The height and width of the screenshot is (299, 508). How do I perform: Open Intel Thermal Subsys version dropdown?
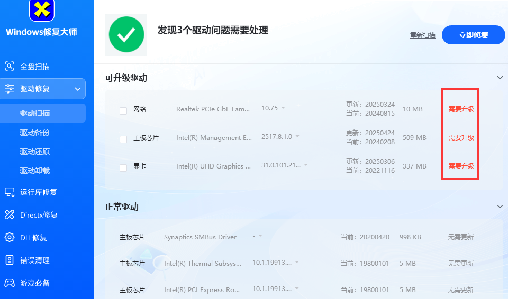click(297, 262)
